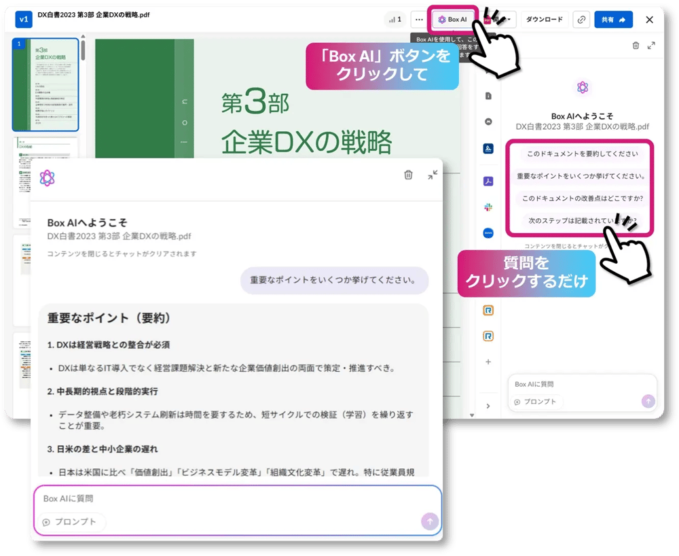Clear chat with trash icon in enlarged Box AI panel
Image resolution: width=679 pixels, height=556 pixels.
point(408,175)
